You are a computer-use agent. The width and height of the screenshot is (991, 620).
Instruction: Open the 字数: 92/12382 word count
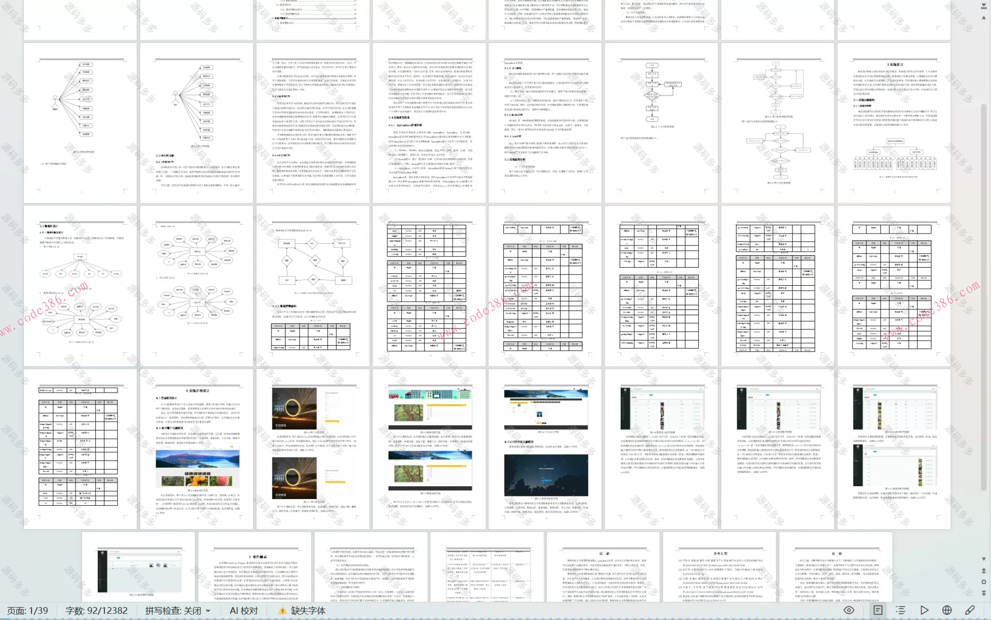tap(97, 611)
